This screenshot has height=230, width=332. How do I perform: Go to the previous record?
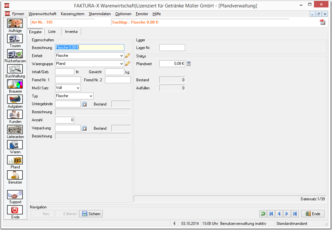click(279, 214)
